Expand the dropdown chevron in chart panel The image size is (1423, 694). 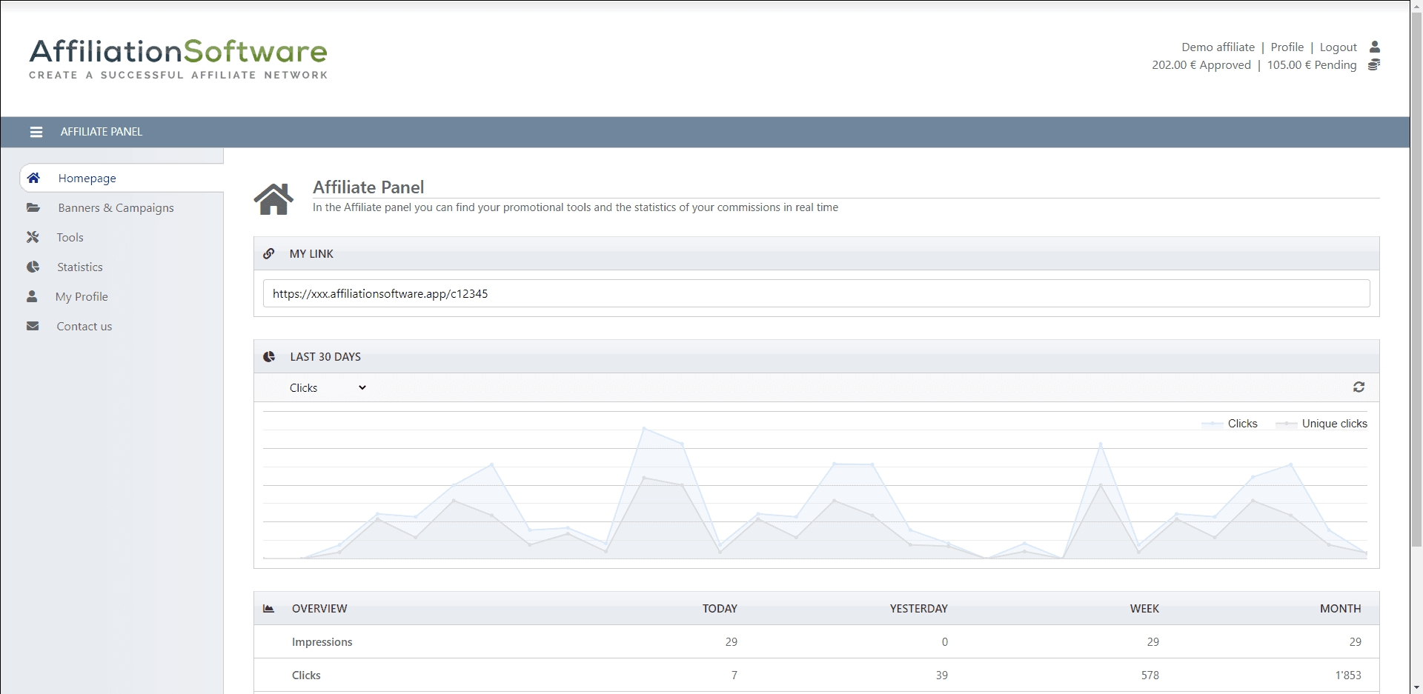pyautogui.click(x=362, y=387)
